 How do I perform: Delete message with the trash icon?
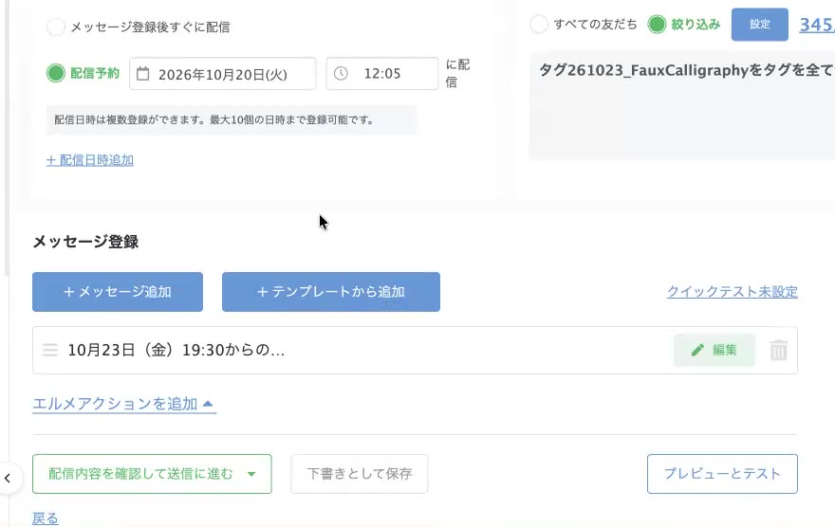(x=779, y=350)
